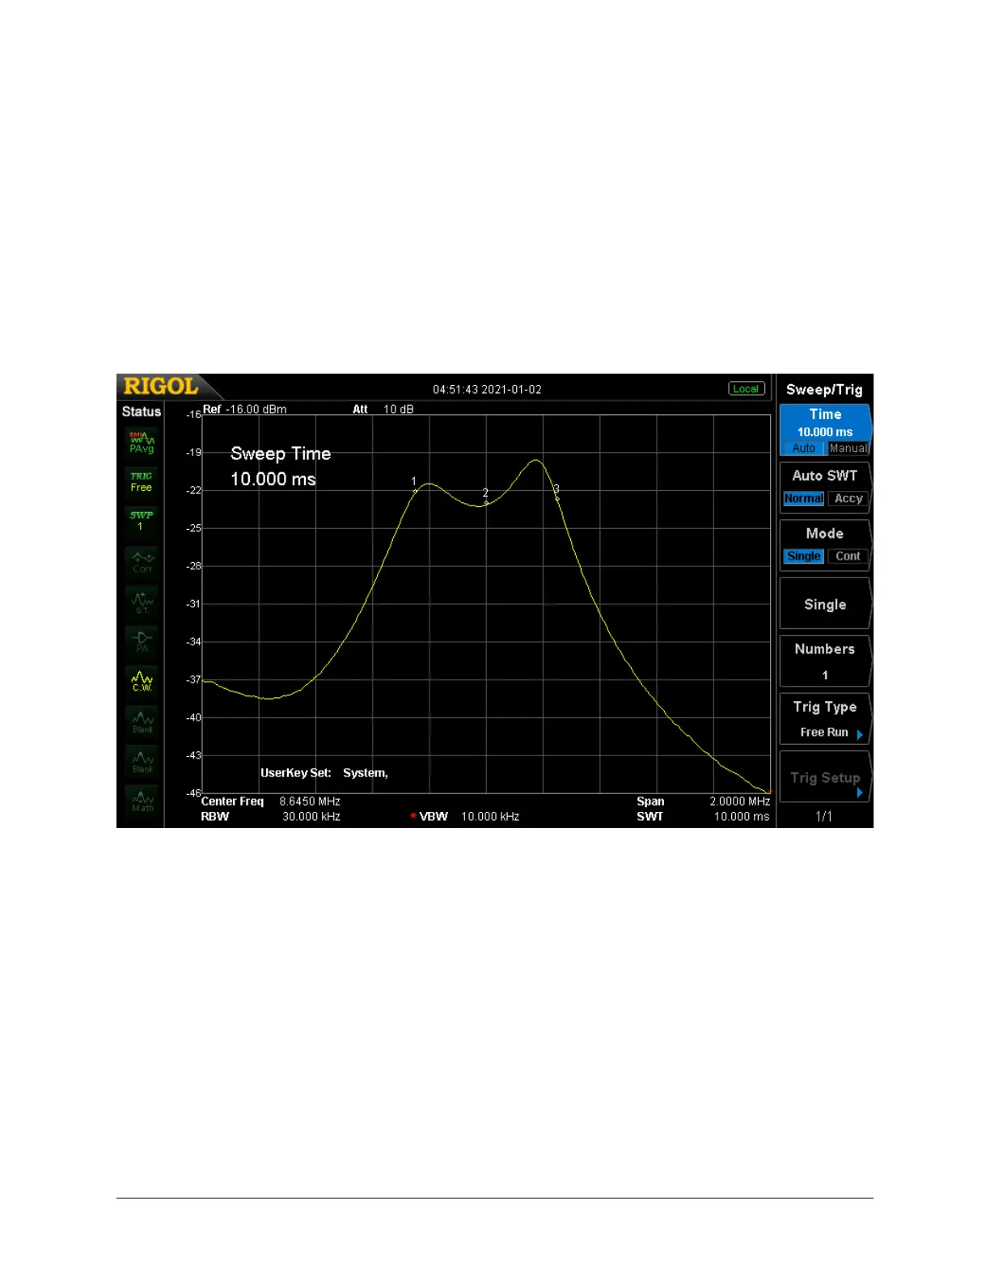Image resolution: width=990 pixels, height=1281 pixels.
Task: Select the greyed Trig Setup softkey
Action: [x=825, y=777]
